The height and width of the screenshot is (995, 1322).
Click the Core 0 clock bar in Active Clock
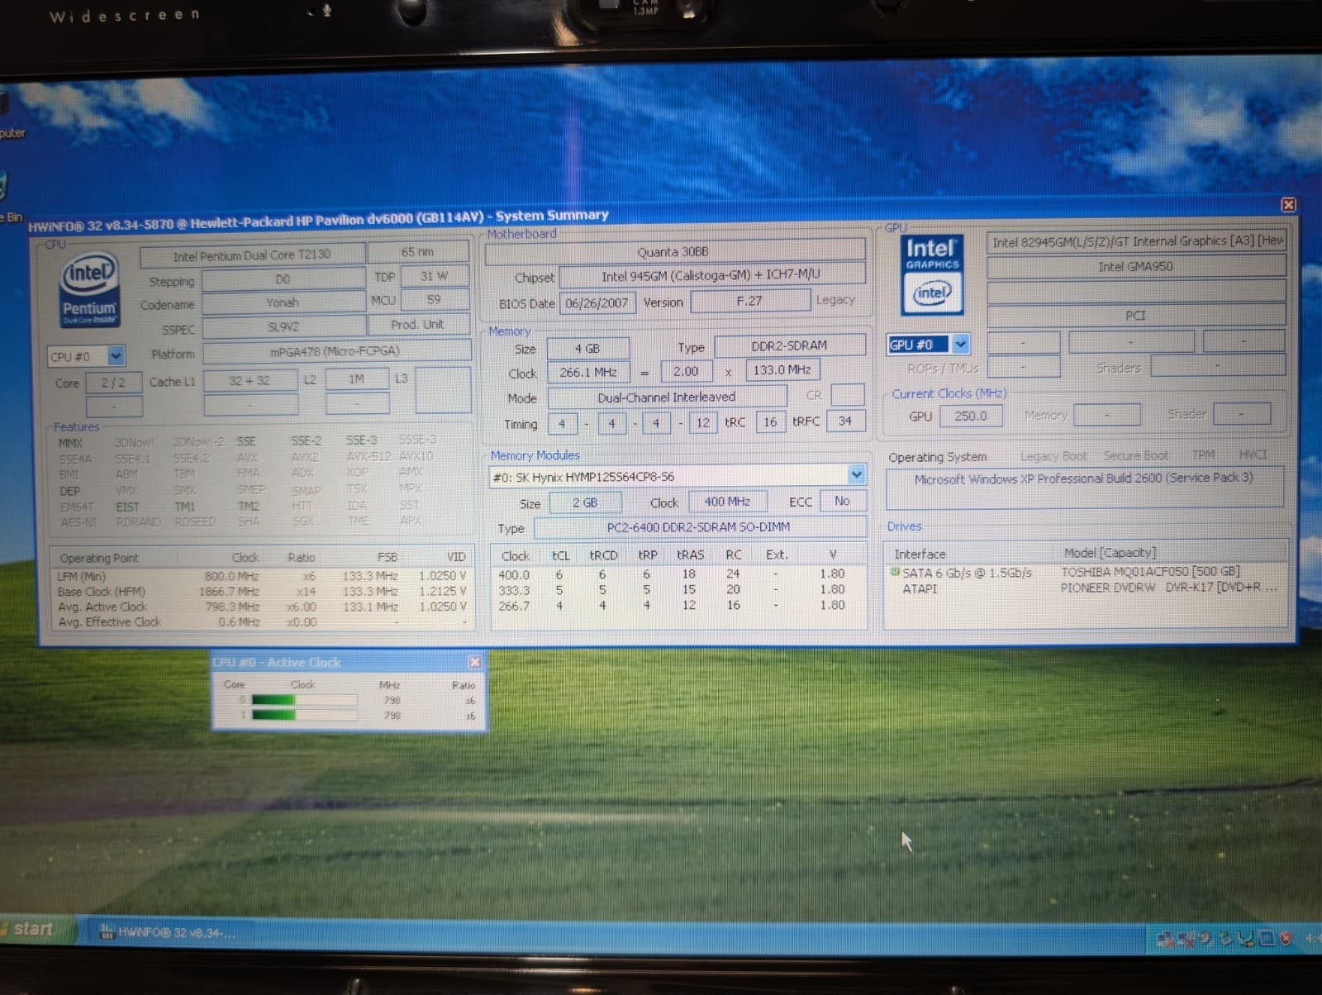tap(304, 700)
